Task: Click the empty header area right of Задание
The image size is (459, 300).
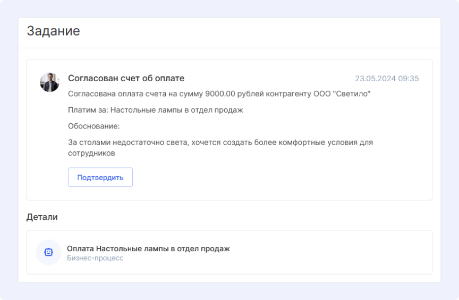Action: coord(266,31)
